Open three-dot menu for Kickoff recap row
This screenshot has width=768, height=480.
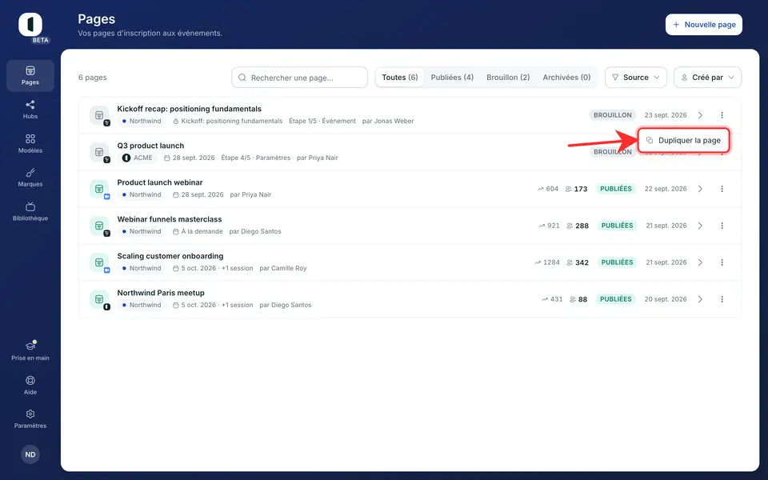click(x=722, y=115)
